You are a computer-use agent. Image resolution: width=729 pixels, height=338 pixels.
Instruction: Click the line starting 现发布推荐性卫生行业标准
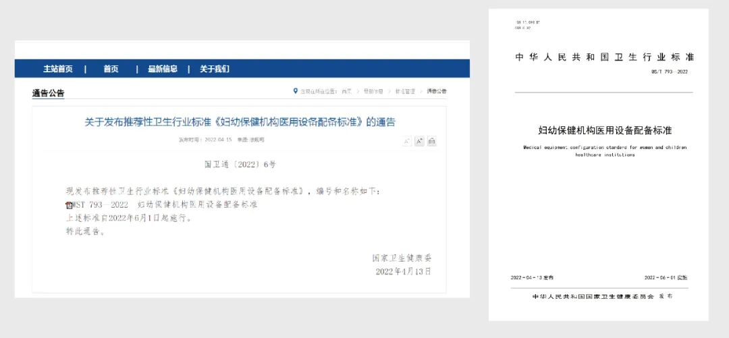[223, 191]
